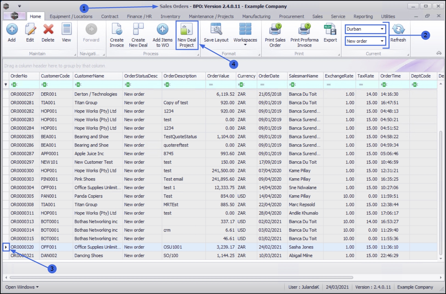446x294 pixels.
Task: Select order OR0000257 row
Action: (220, 94)
